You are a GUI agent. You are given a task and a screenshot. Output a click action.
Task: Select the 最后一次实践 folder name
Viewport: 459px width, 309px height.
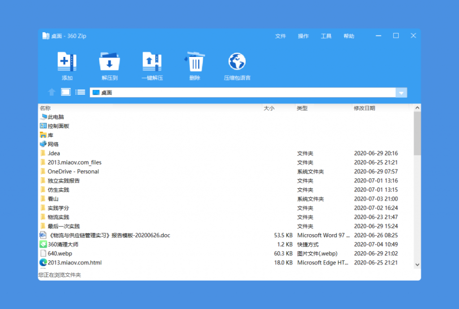tap(64, 226)
